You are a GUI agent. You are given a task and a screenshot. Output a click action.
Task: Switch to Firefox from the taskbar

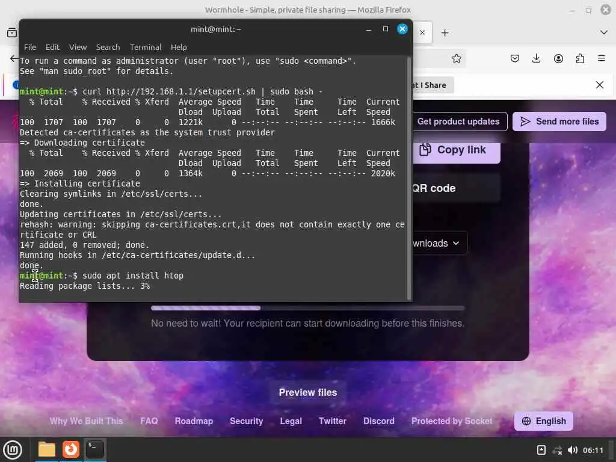pyautogui.click(x=71, y=449)
